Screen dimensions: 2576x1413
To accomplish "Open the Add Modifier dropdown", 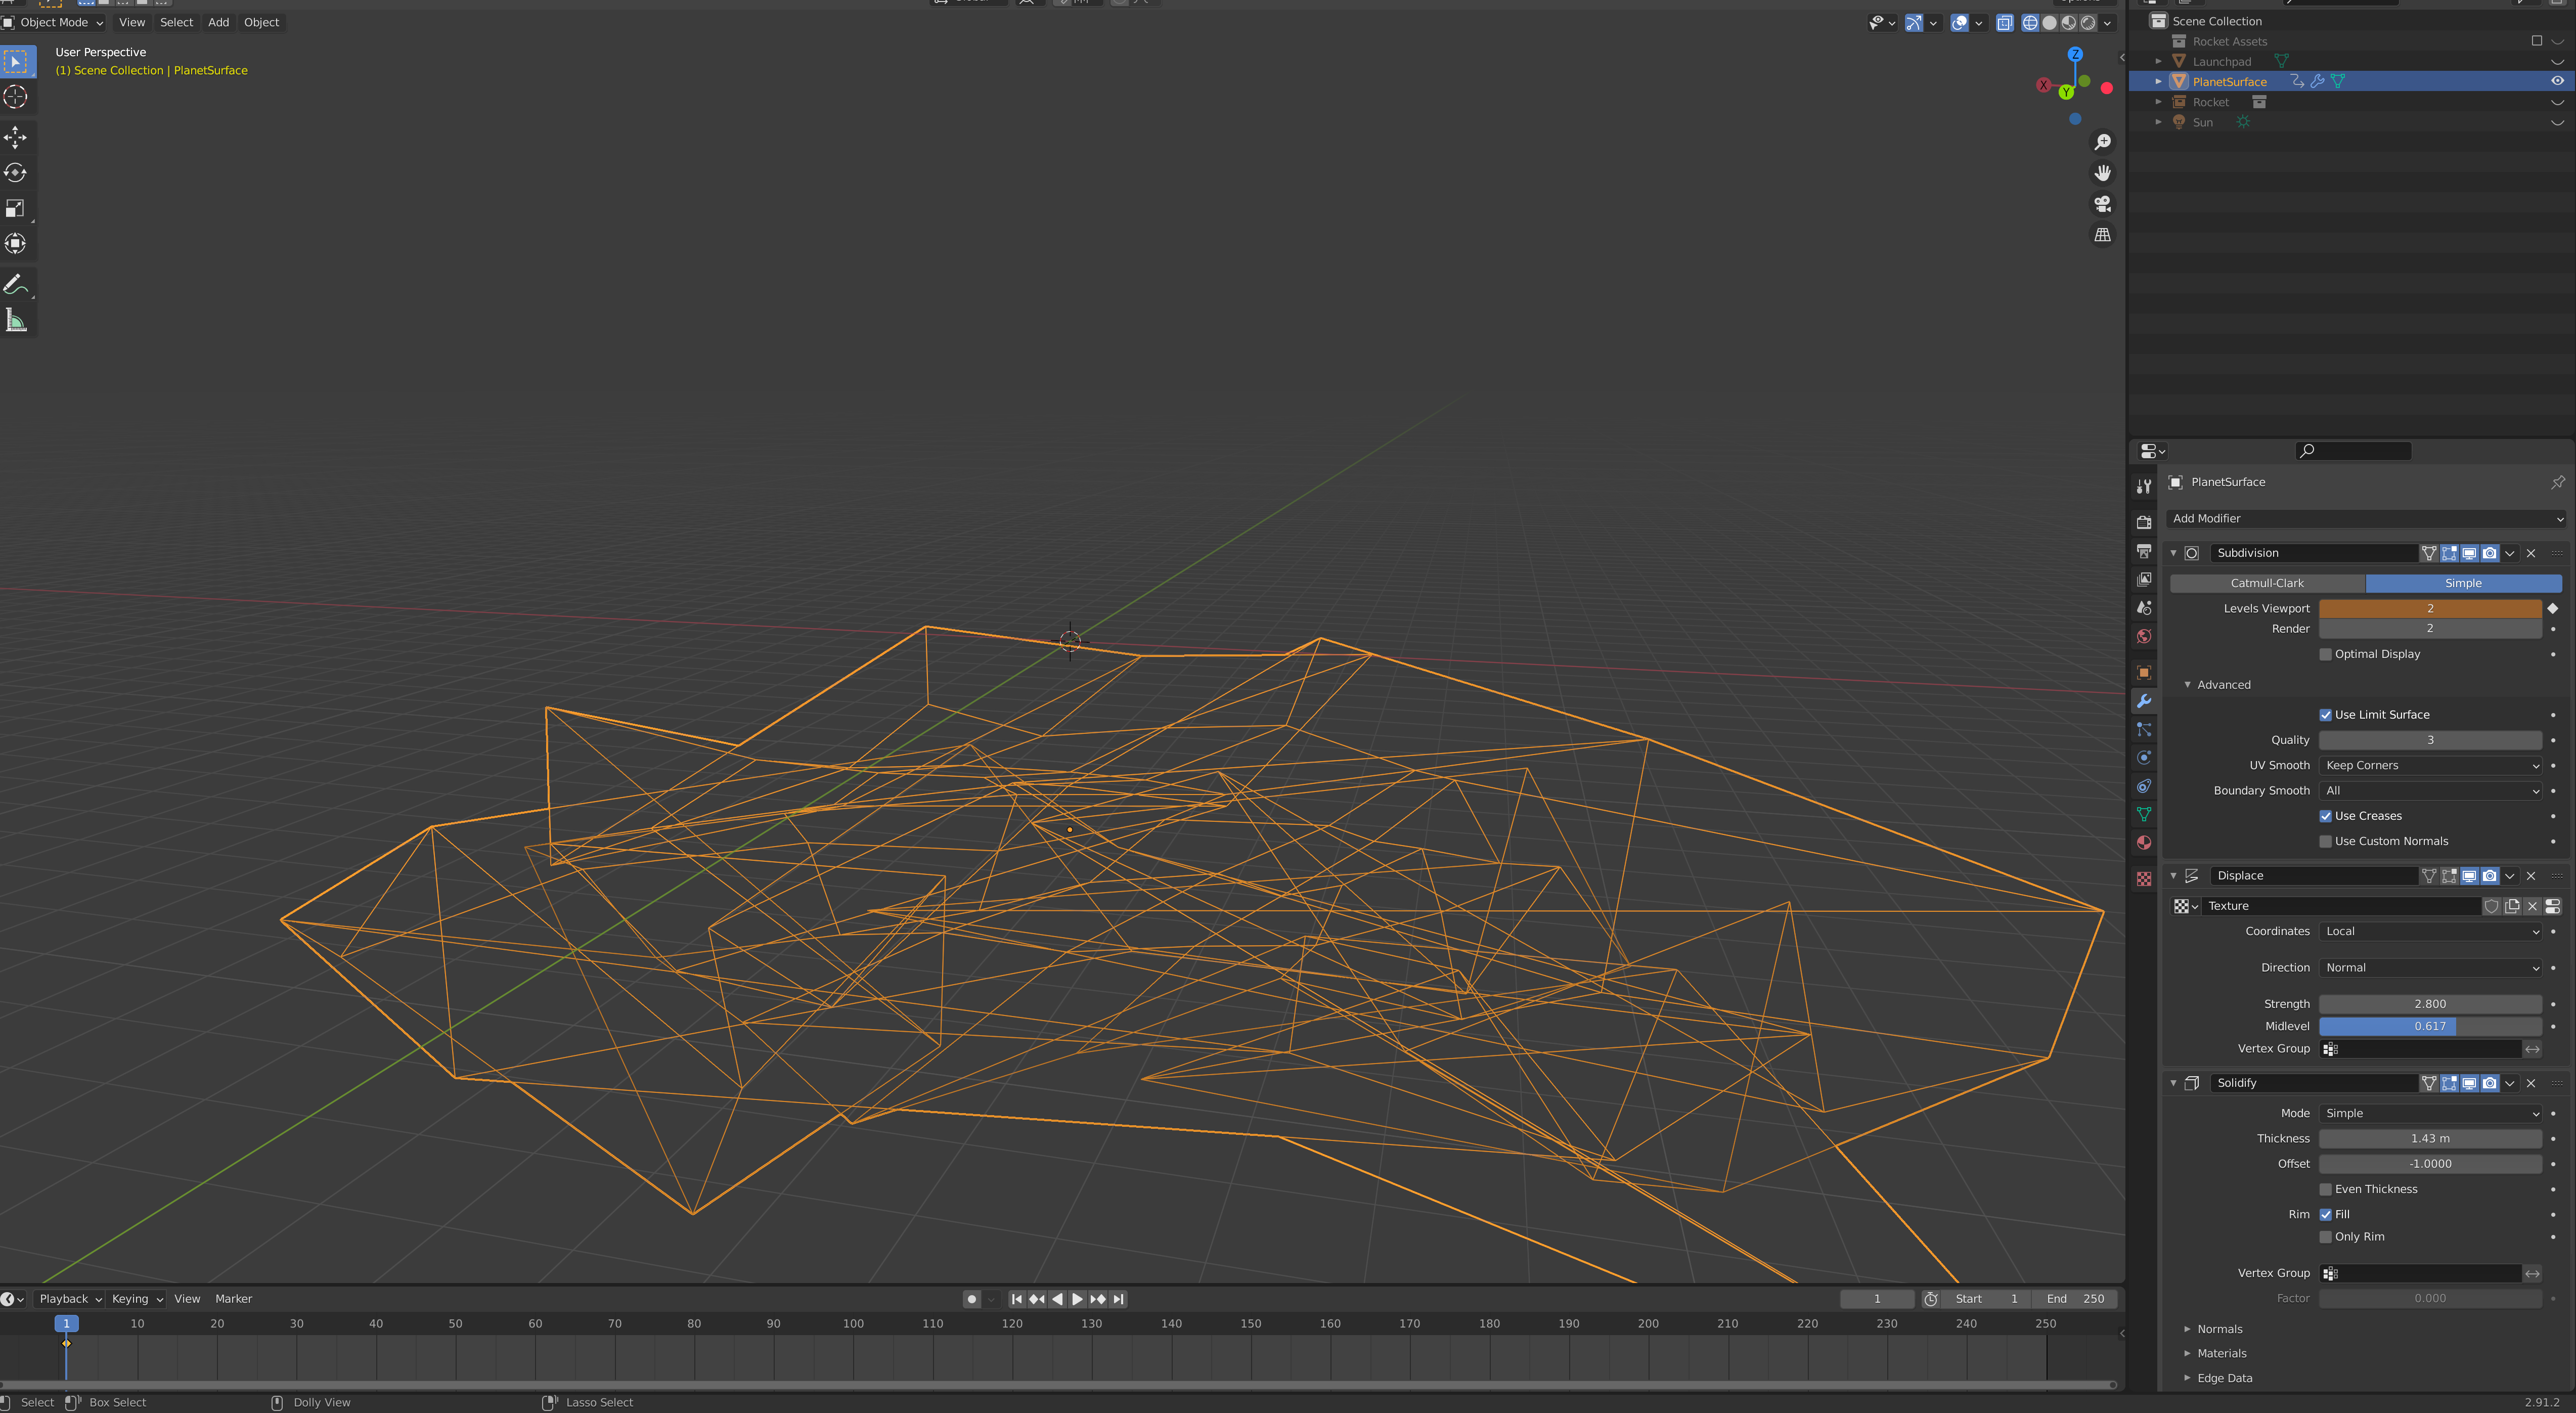I will point(2366,518).
